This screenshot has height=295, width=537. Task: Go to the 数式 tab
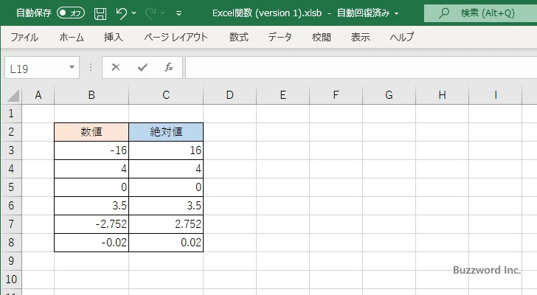(239, 37)
